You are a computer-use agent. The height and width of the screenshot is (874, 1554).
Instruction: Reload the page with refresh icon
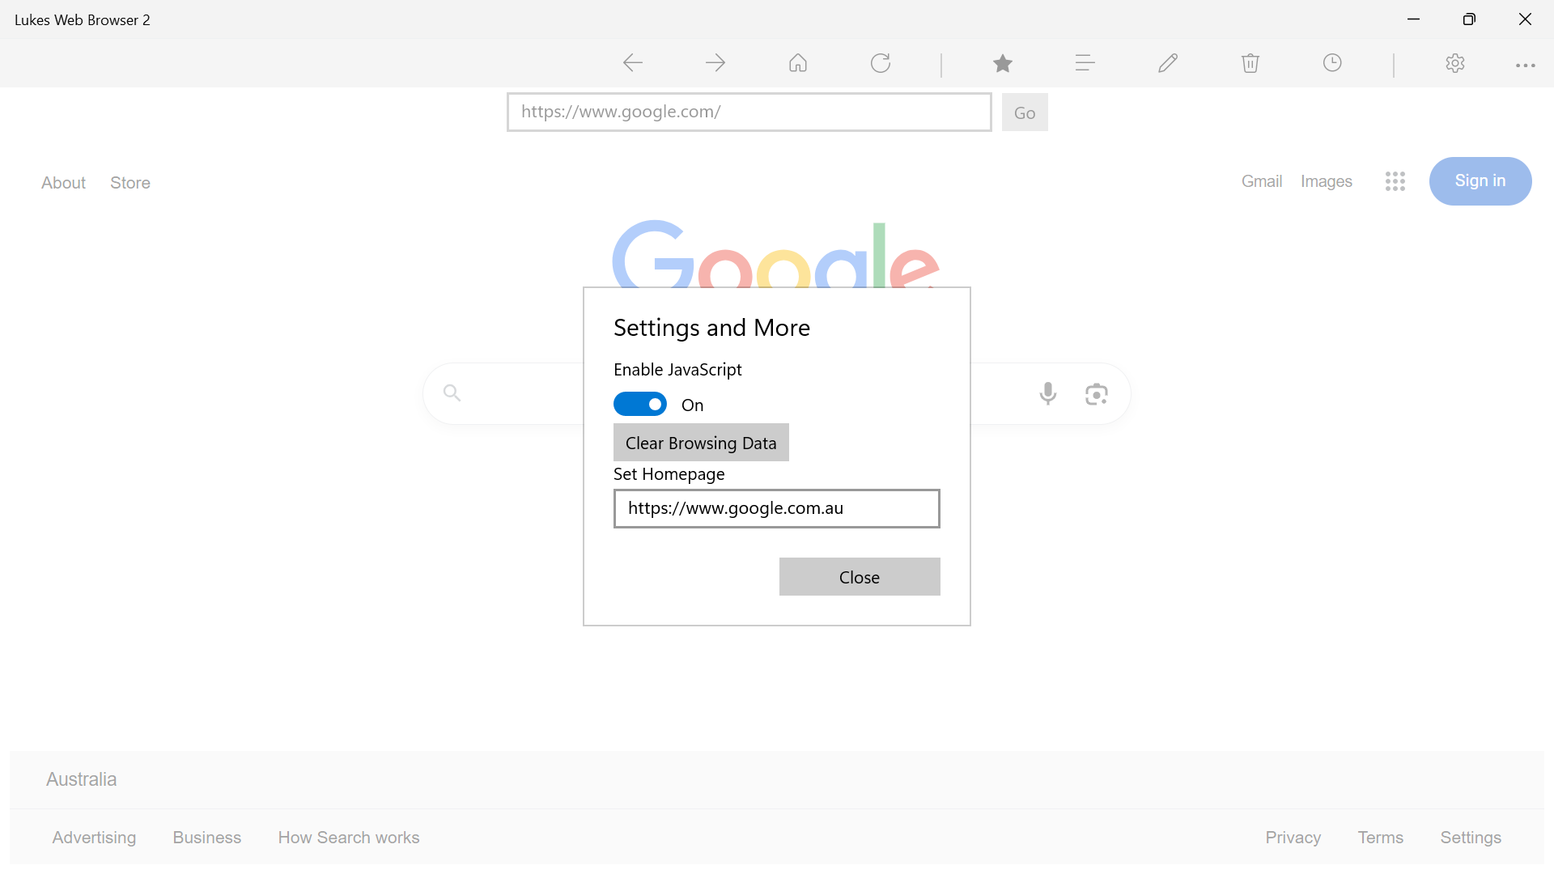pos(881,63)
